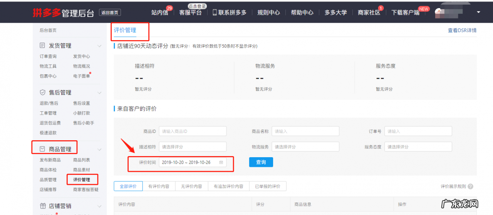Image resolution: width=493 pixels, height=215 pixels.
Task: Open 店铺推荐
Action: (x=48, y=190)
